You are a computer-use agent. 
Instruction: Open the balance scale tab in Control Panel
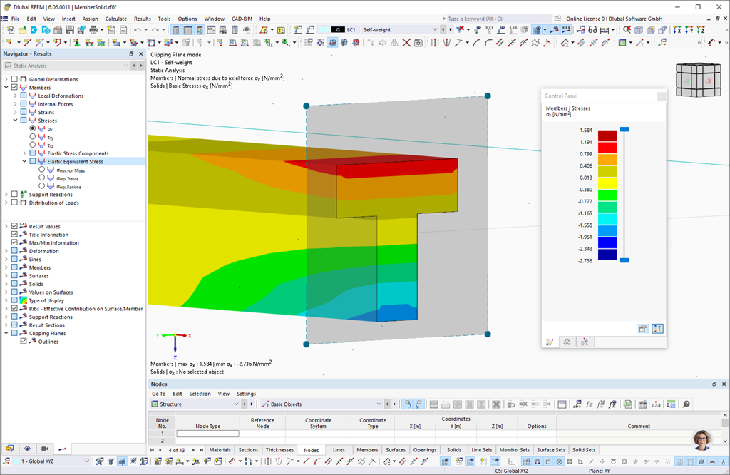(x=567, y=342)
